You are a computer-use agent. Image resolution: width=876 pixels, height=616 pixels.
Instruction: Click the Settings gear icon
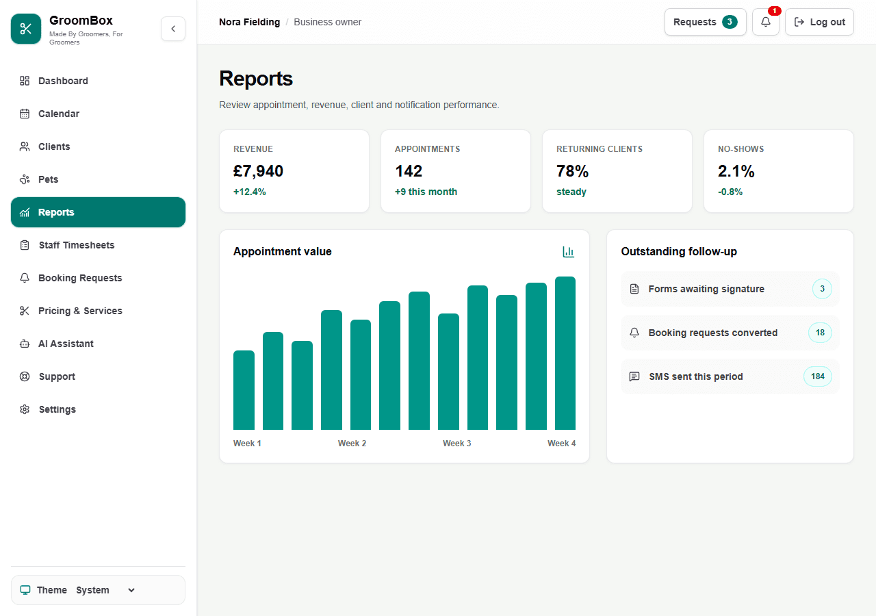(x=25, y=409)
